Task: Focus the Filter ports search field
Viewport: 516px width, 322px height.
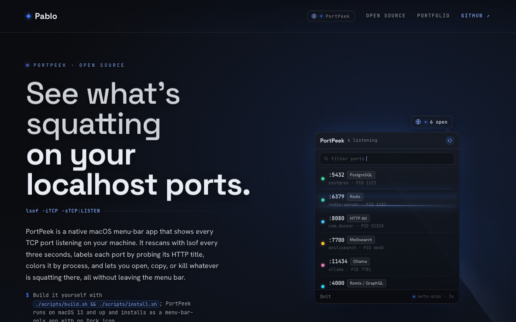Action: pyautogui.click(x=387, y=159)
